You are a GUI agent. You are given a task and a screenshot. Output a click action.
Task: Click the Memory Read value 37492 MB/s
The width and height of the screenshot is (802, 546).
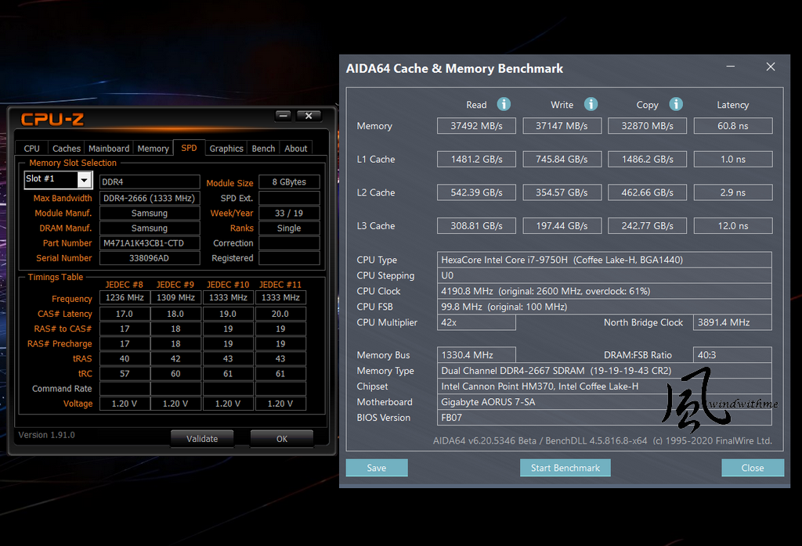(x=476, y=126)
